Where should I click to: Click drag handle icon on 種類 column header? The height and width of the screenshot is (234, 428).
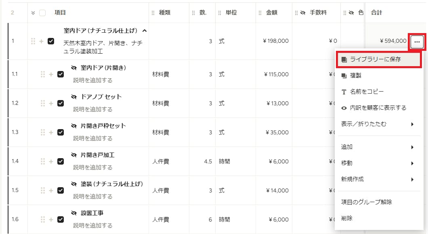point(153,13)
